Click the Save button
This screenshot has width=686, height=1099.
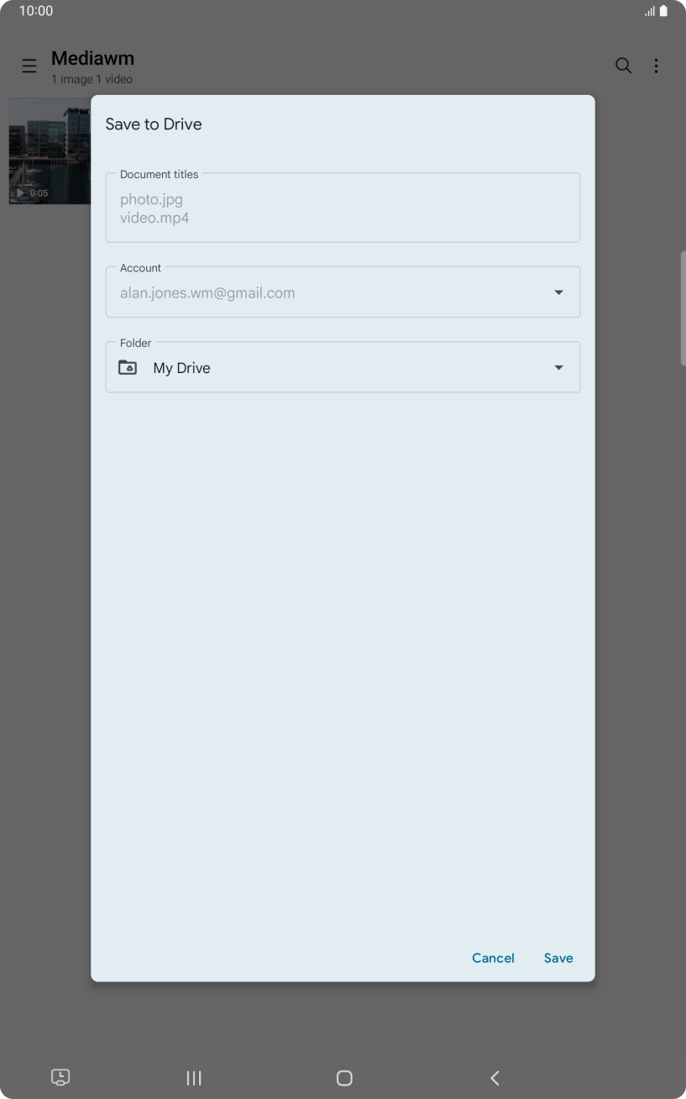[x=558, y=958]
